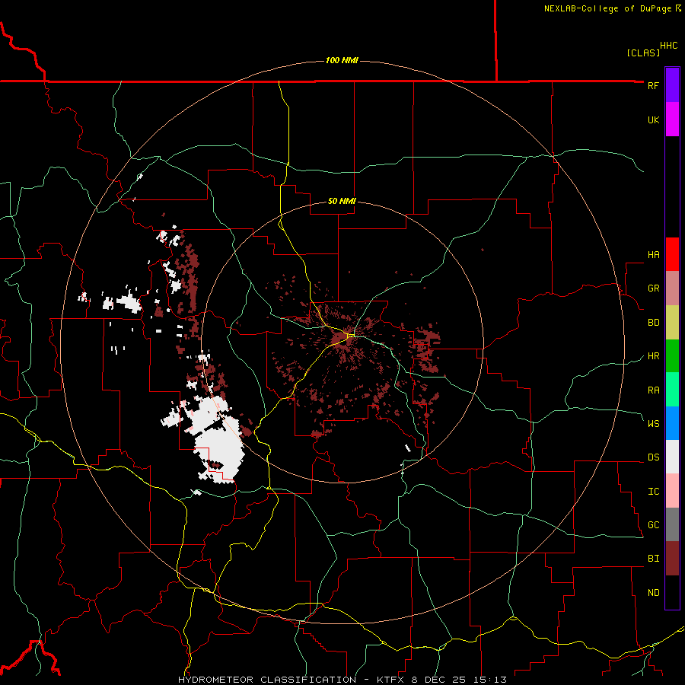The image size is (685, 685).
Task: Click the BI legend label
Action: tap(653, 559)
